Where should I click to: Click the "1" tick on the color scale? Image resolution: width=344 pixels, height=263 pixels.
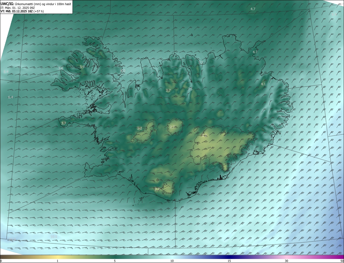click(58, 261)
